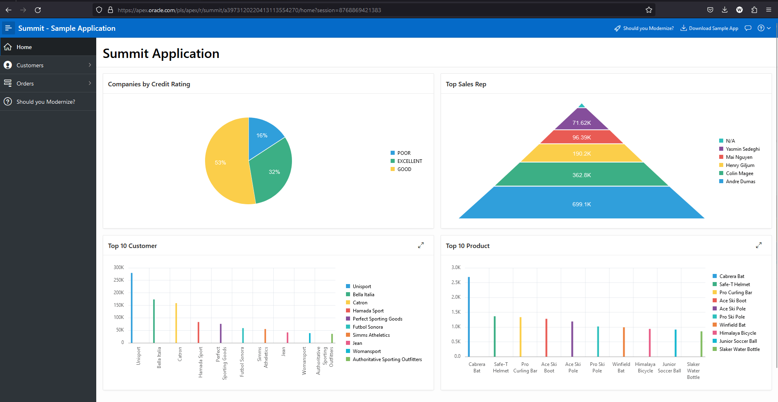Toggle POOR series in pie legend
This screenshot has width=778, height=402.
tap(404, 153)
